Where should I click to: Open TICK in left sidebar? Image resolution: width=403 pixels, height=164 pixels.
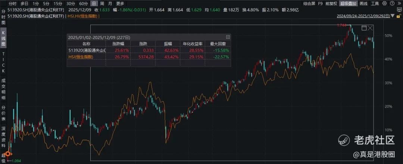pyautogui.click(x=3, y=62)
